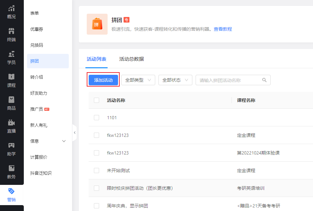Screen dimensions: 313x211
Task: Click the HOT badge next to 推广员
Action: click(47, 109)
